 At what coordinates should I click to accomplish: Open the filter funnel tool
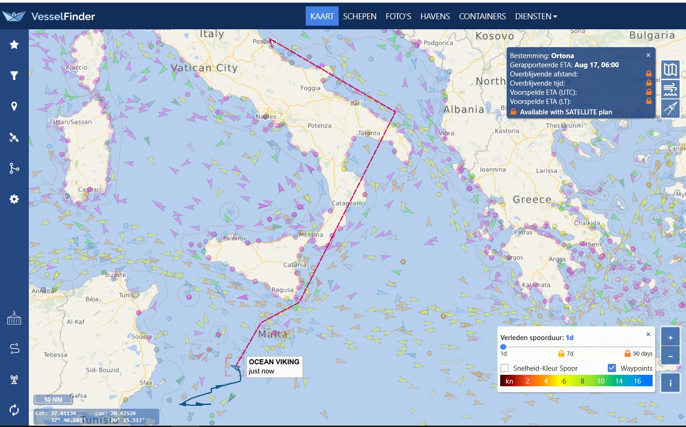tap(14, 76)
